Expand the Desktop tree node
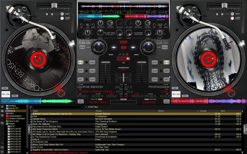The width and height of the screenshot is (247, 154). pos(5,106)
